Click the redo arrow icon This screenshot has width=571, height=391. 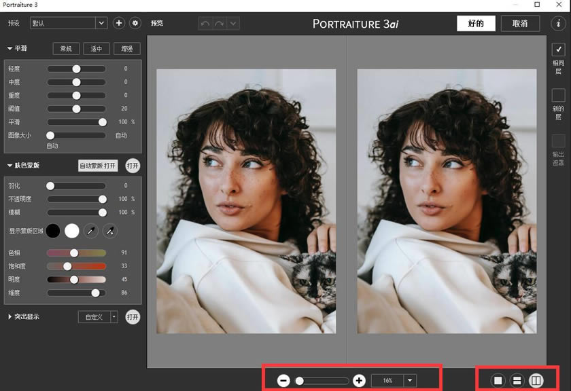(218, 22)
